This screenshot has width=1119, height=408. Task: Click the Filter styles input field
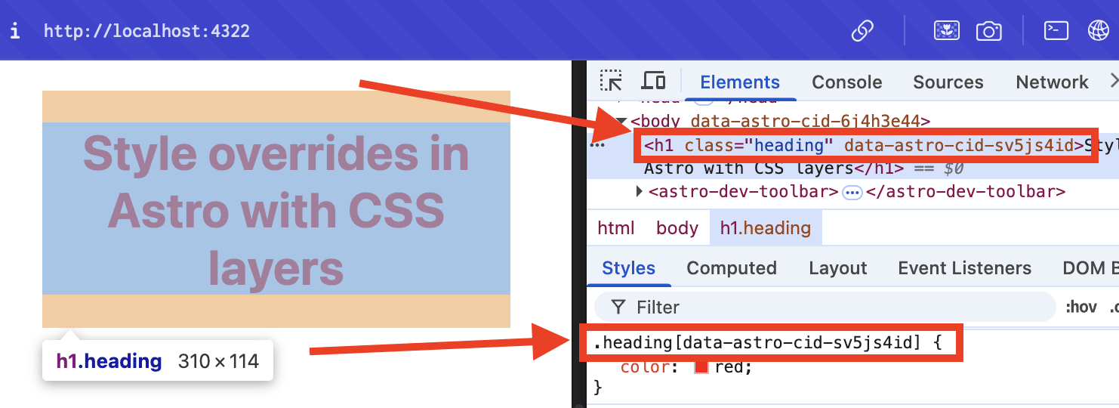pos(825,307)
